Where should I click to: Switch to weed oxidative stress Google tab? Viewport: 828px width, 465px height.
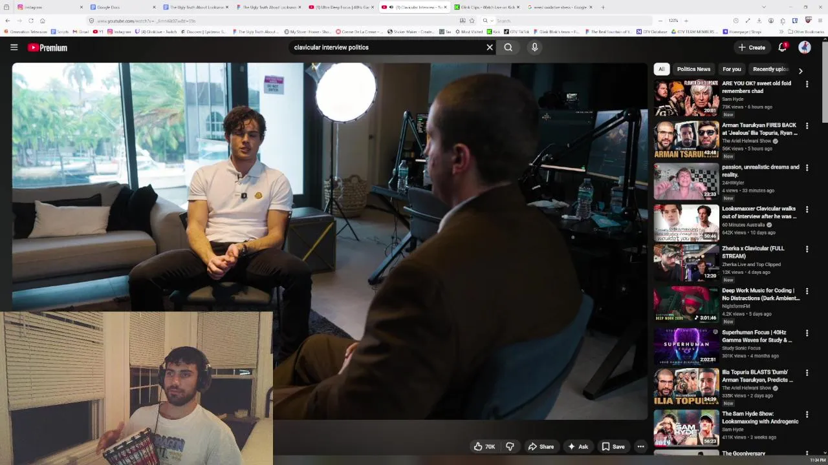[x=559, y=7]
